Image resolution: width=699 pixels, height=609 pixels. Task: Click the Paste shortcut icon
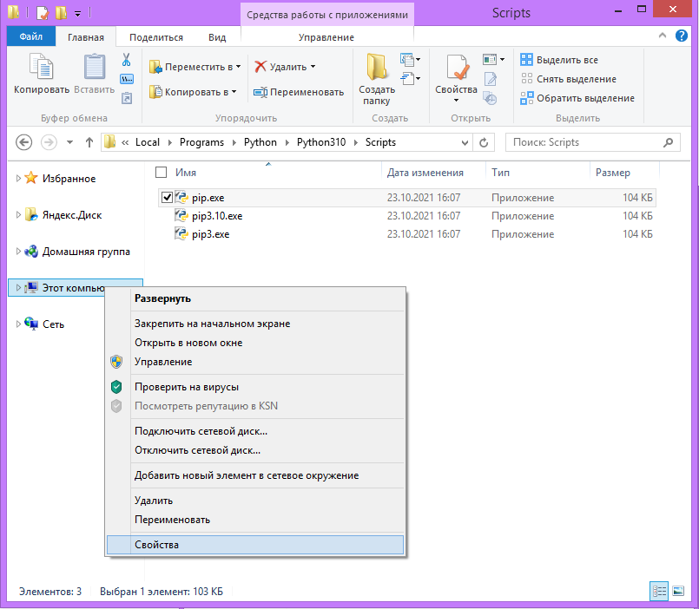tap(127, 98)
